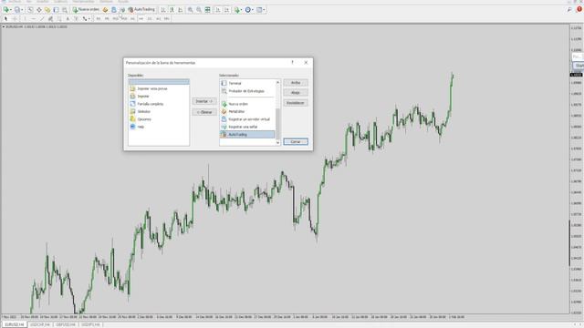Select the horizontal line tool
This screenshot has width=584, height=328.
(x=34, y=18)
